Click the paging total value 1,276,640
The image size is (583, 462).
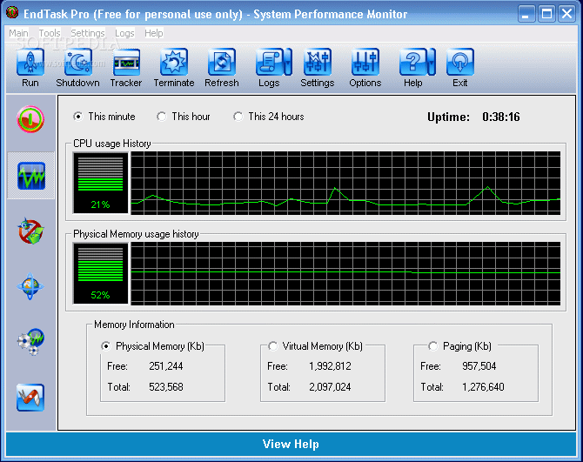coord(483,387)
